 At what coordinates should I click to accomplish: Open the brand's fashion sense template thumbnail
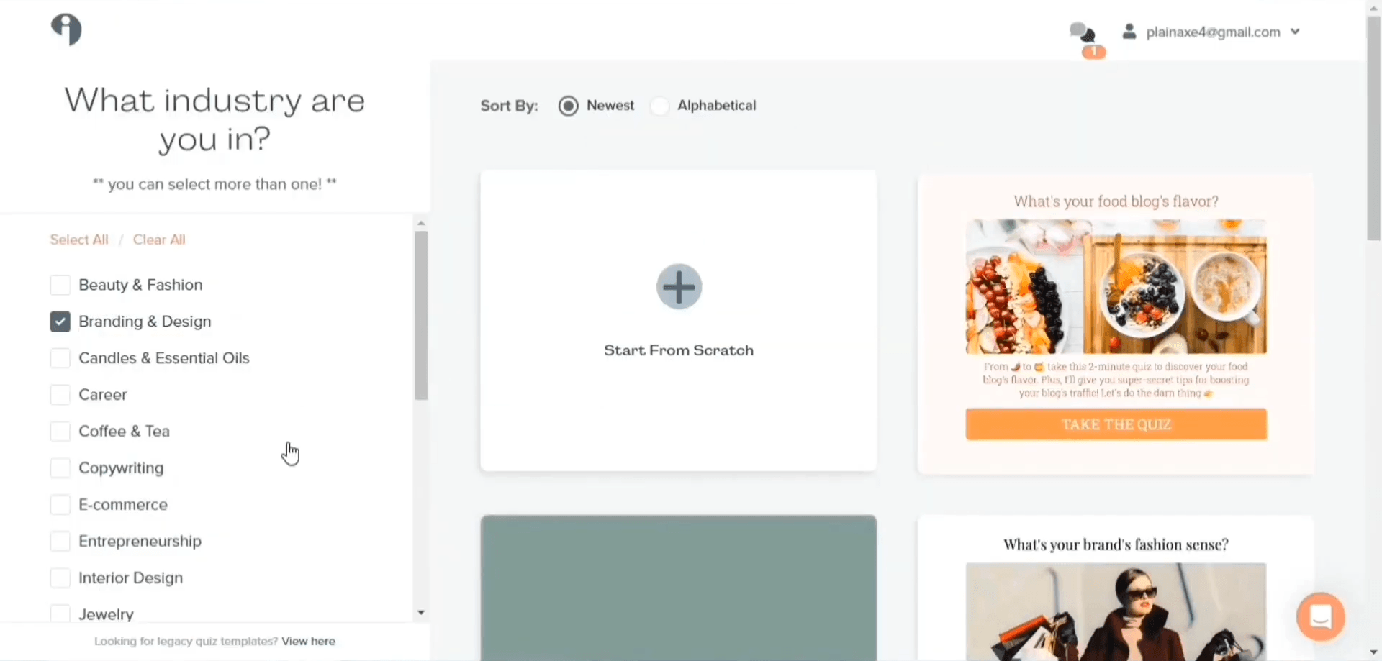1116,611
